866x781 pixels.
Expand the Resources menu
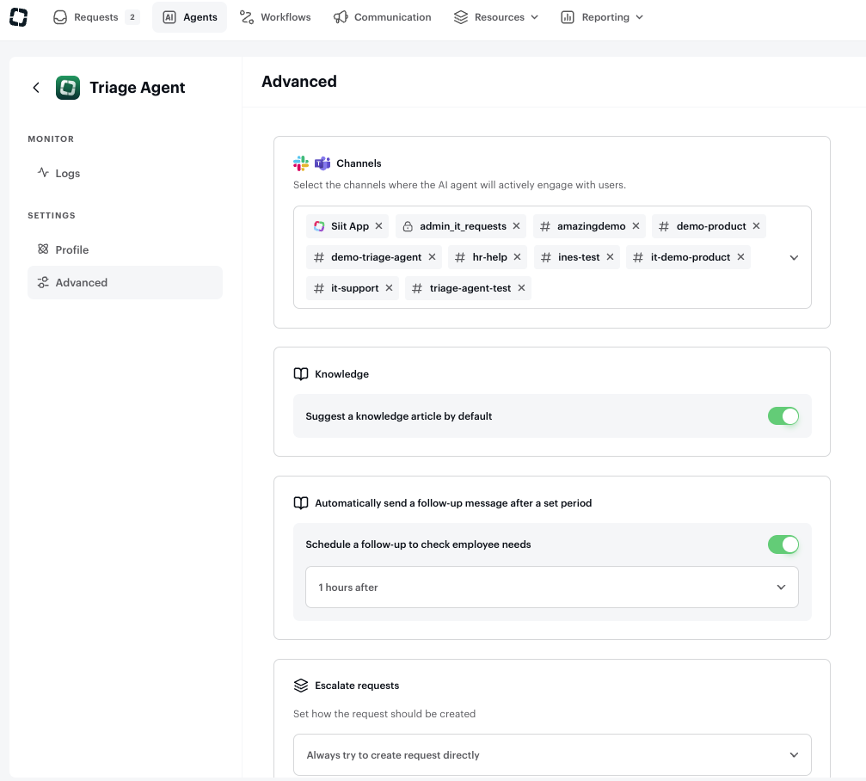coord(496,17)
